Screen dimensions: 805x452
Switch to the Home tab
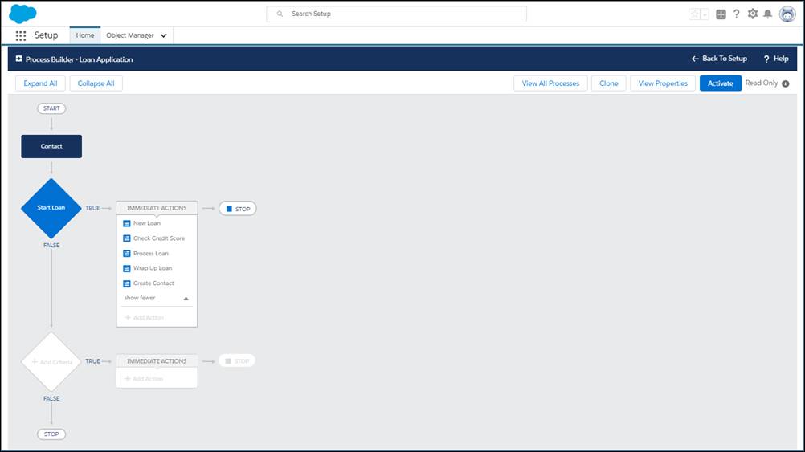tap(85, 35)
